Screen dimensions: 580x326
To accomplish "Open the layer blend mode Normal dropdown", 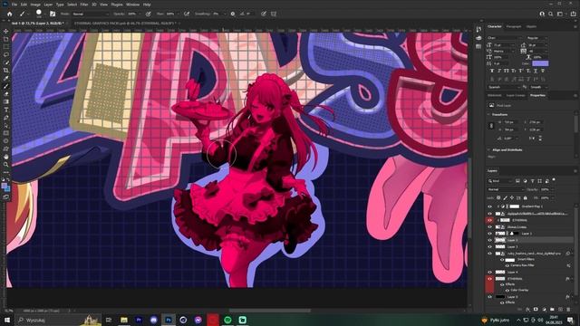I will [506, 189].
